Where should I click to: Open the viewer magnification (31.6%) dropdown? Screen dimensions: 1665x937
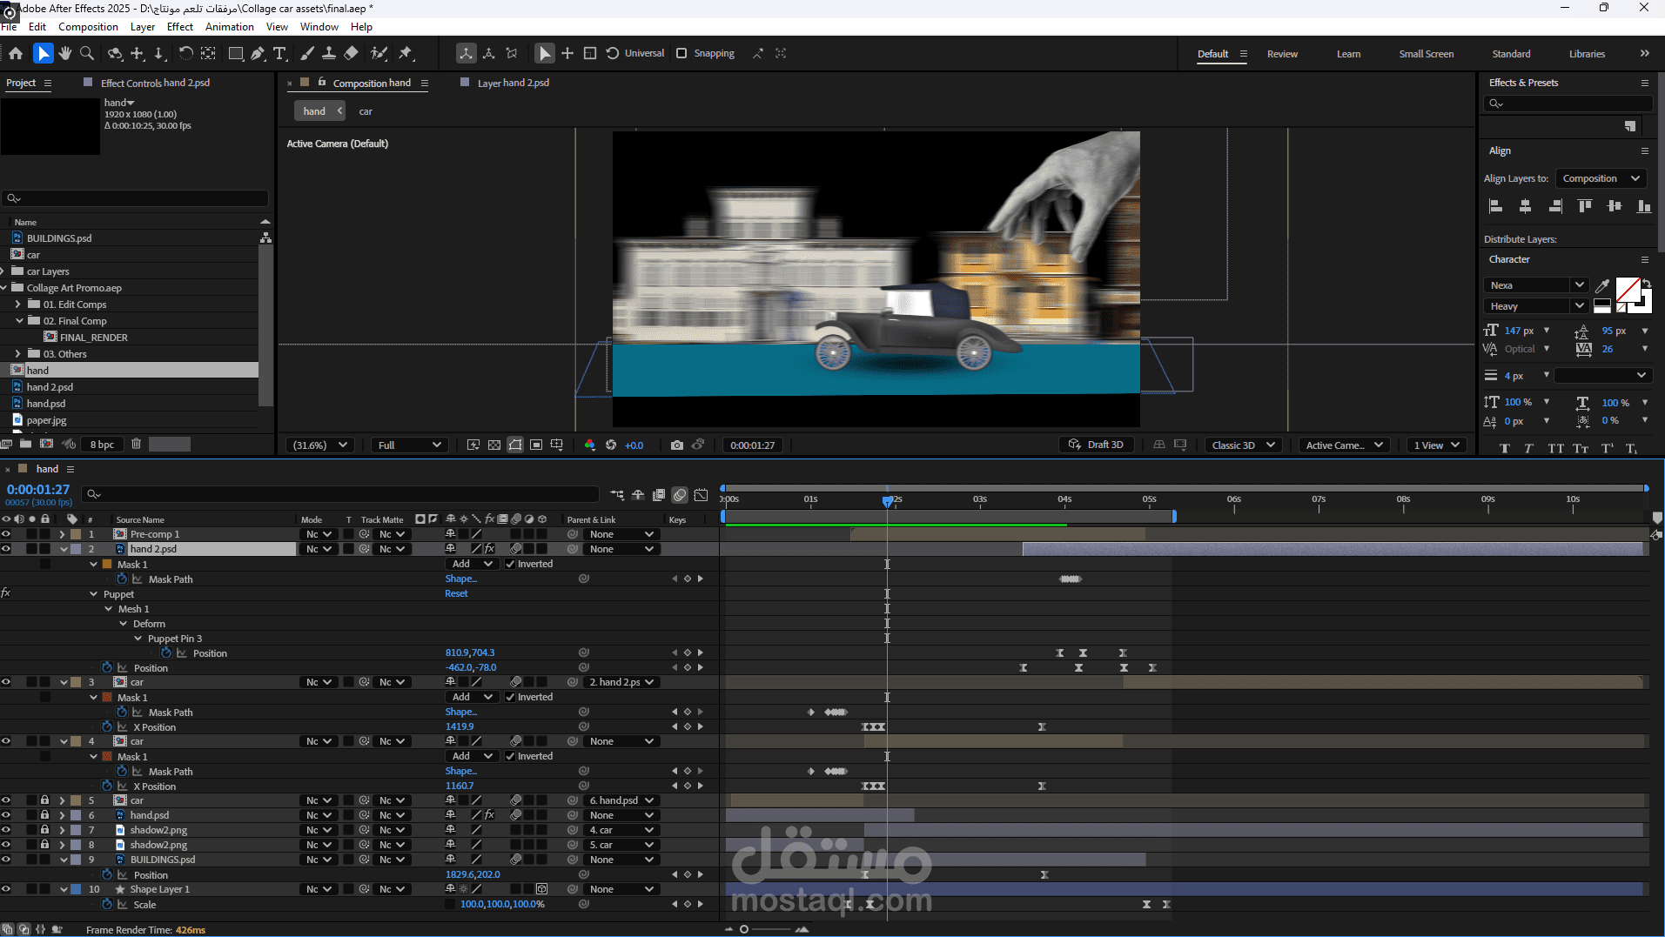pos(319,445)
